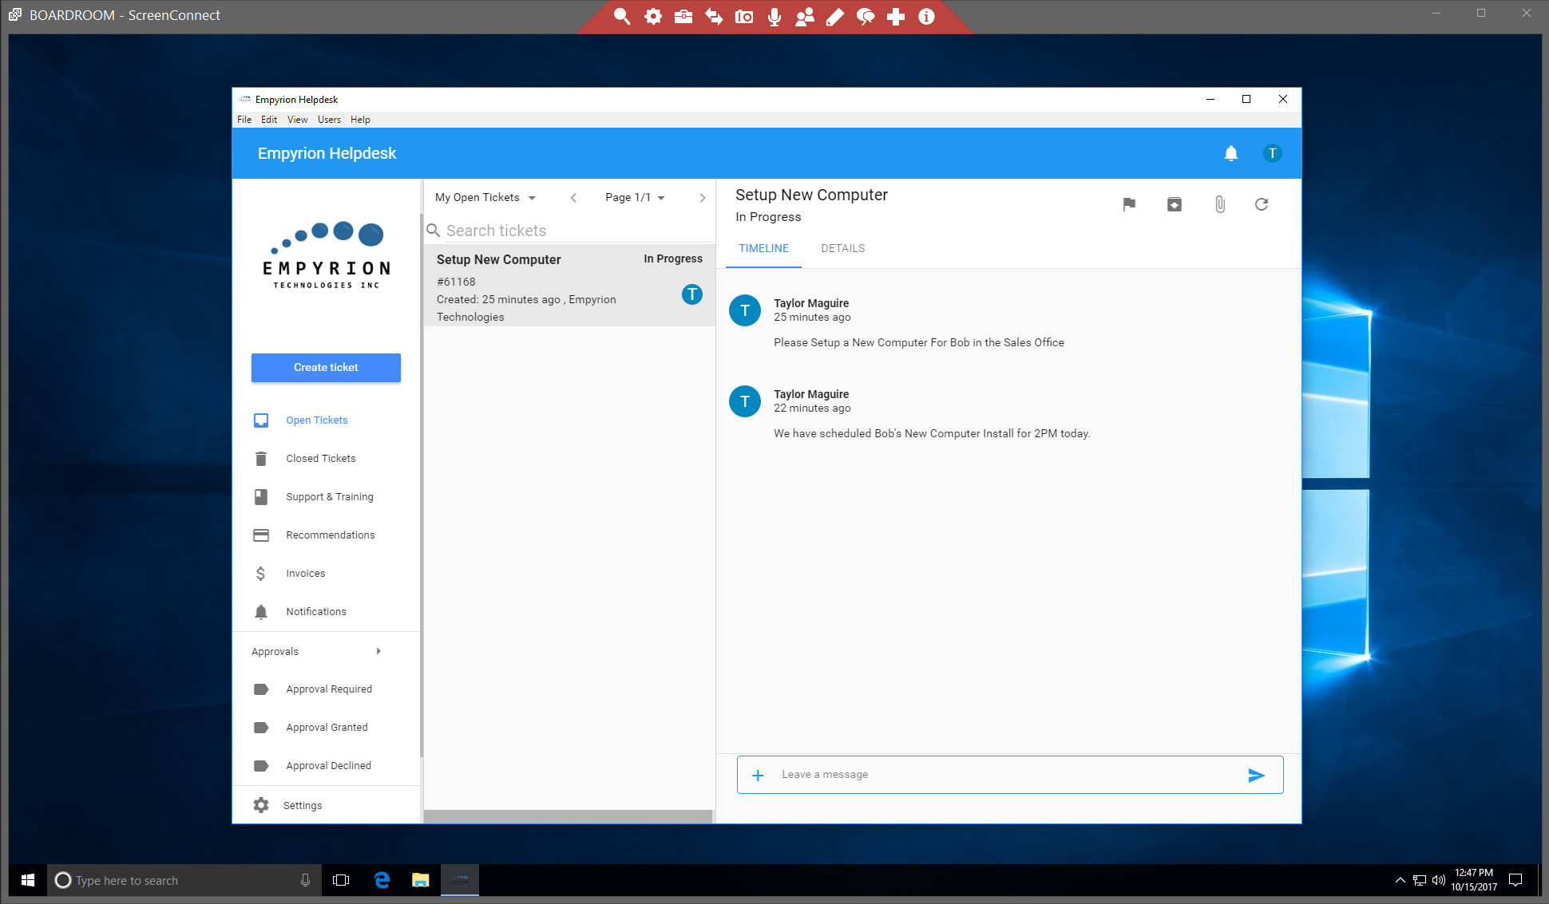Select Approval Declined in sidebar
1549x904 pixels.
click(328, 765)
